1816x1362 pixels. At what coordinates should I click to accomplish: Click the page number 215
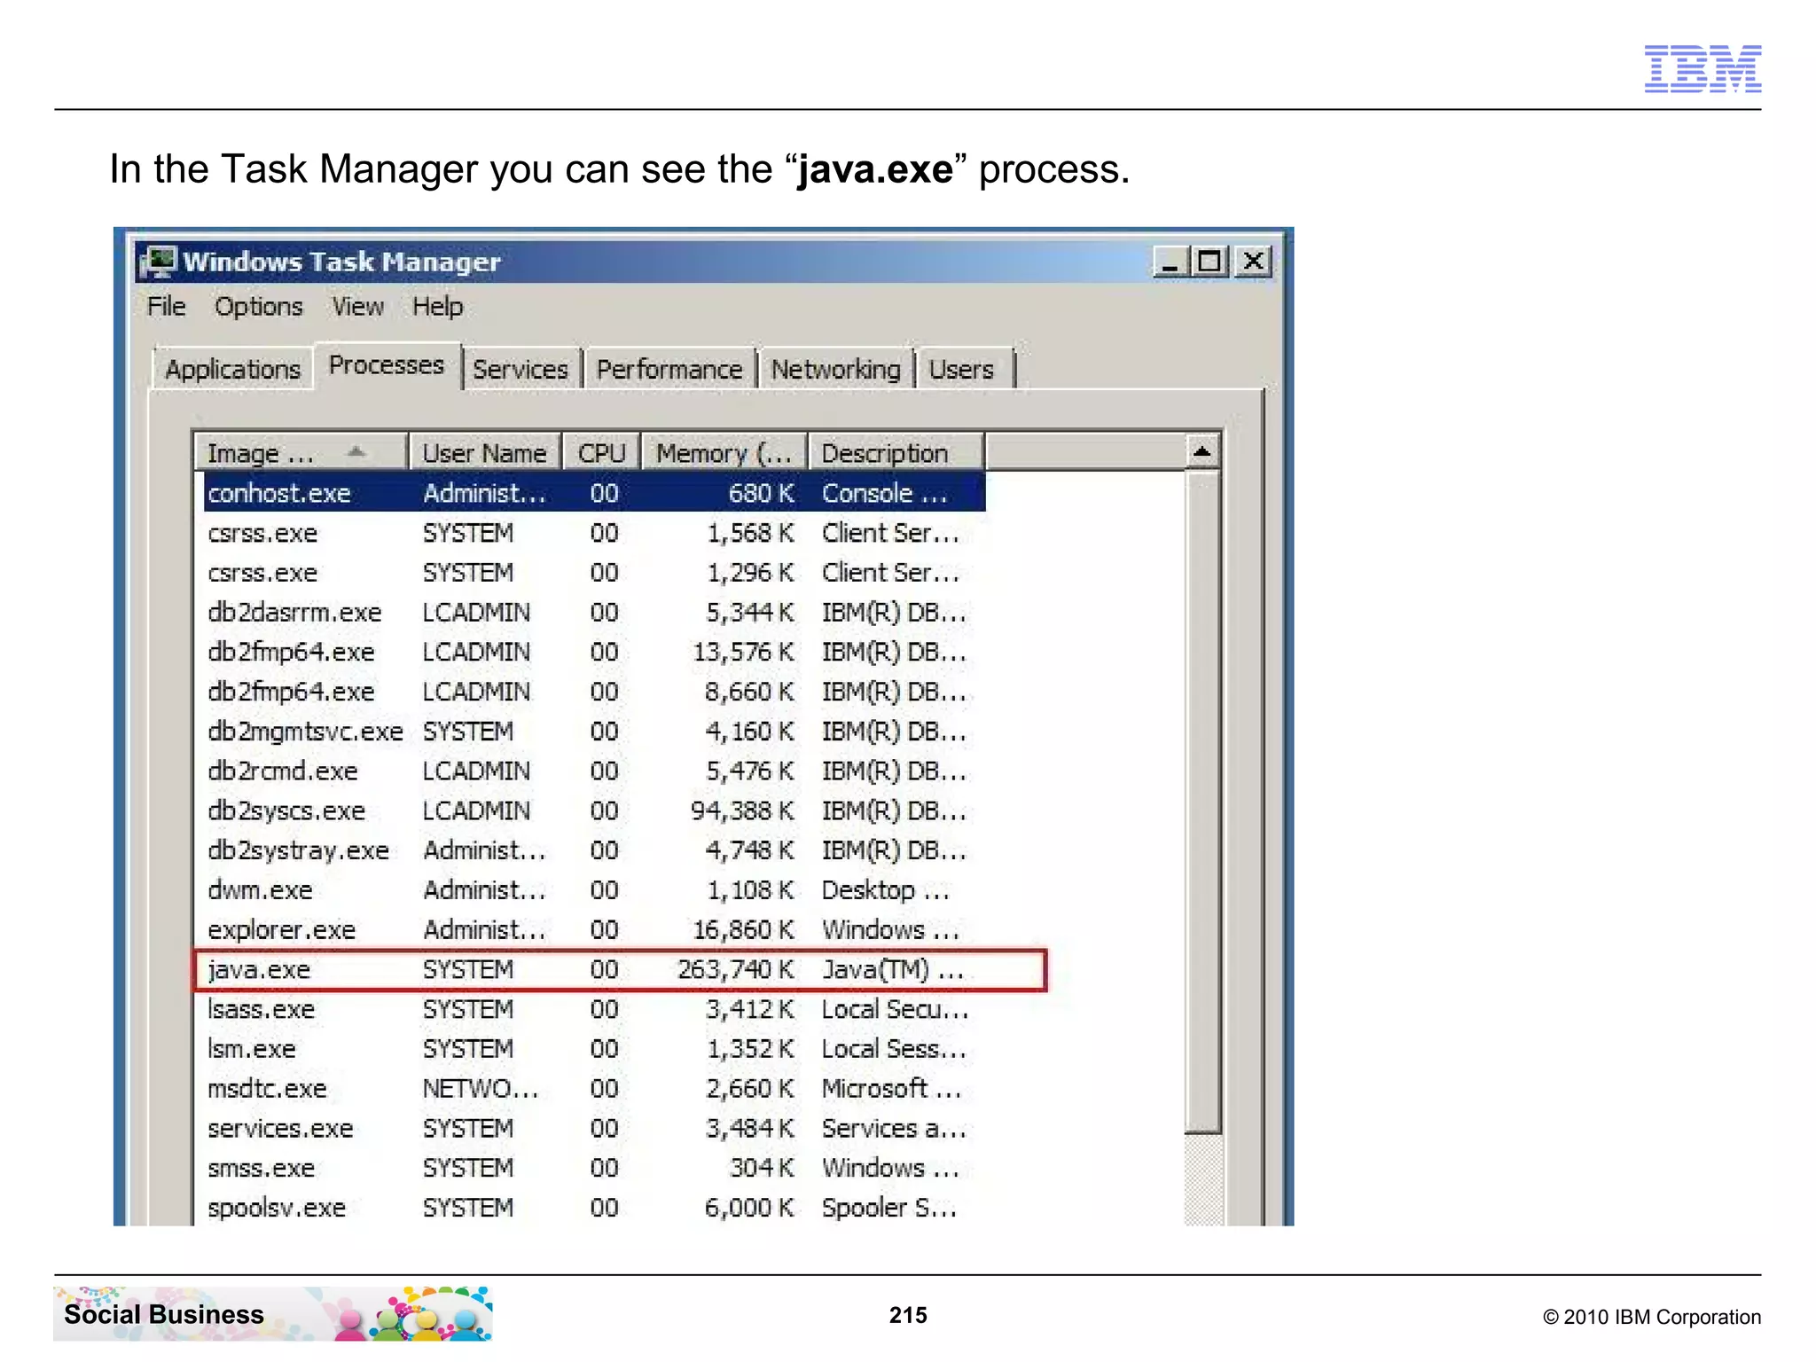coord(908,1315)
